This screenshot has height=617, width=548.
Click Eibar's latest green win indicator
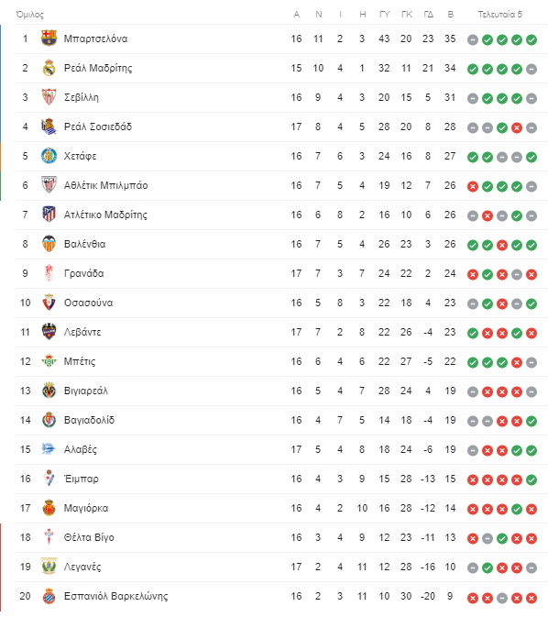pyautogui.click(x=532, y=480)
